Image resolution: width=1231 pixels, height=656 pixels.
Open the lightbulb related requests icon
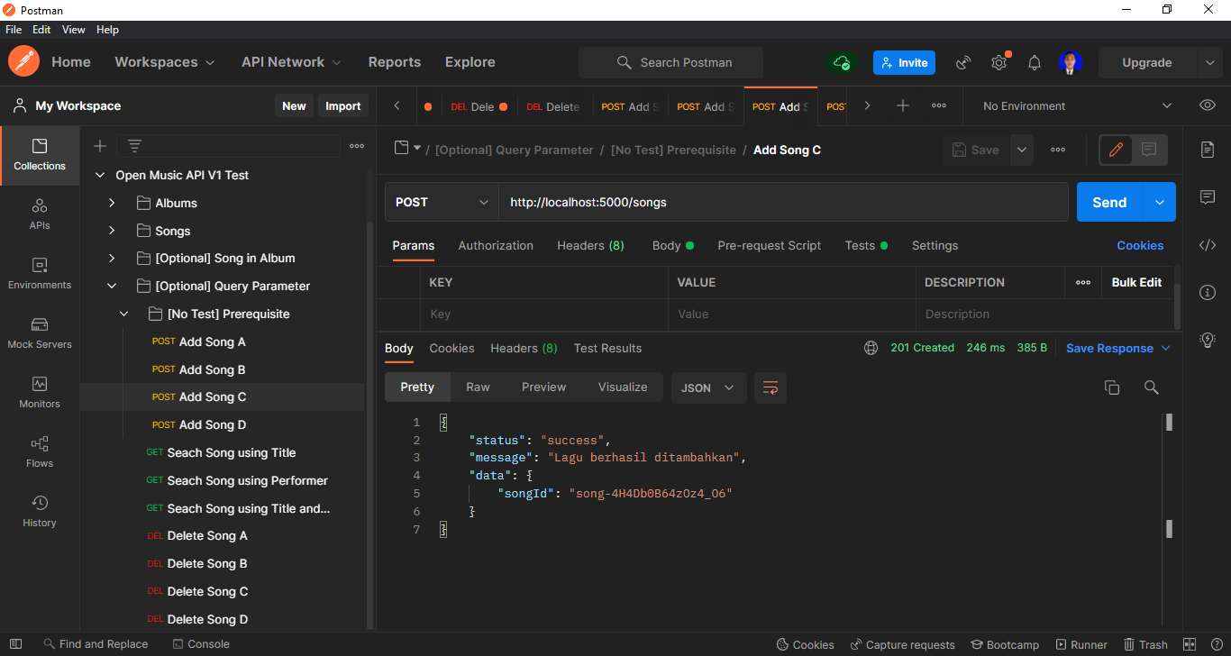tap(1208, 340)
